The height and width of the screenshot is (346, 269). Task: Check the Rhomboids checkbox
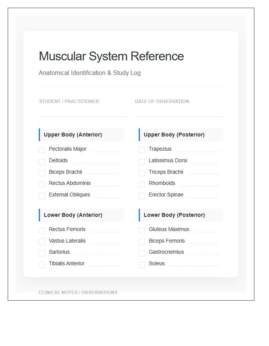tap(142, 185)
